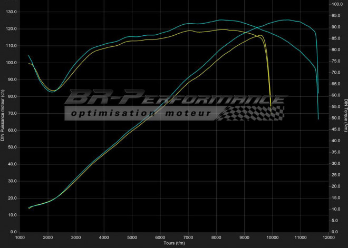This screenshot has width=348, height=248.
Task: Click the yellow power curve peak near 9600 rpm
Action: 260,35
